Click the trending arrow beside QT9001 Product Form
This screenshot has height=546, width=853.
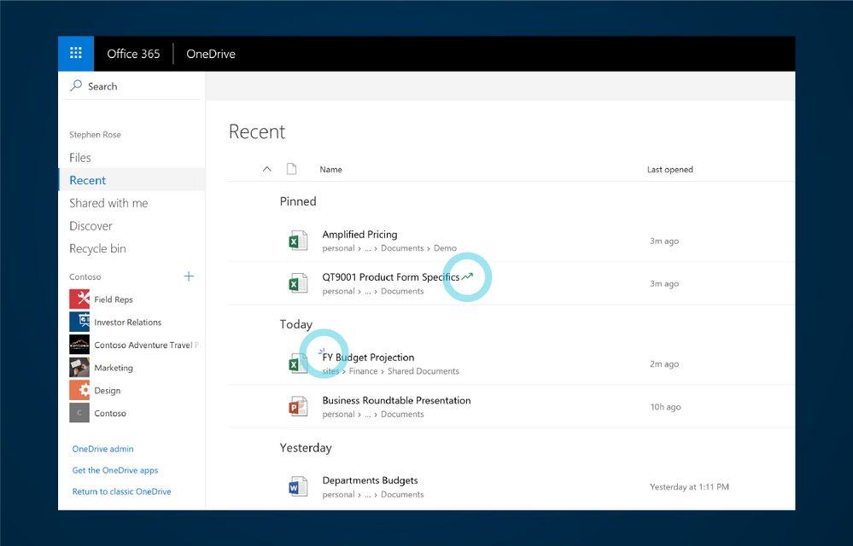tap(467, 276)
